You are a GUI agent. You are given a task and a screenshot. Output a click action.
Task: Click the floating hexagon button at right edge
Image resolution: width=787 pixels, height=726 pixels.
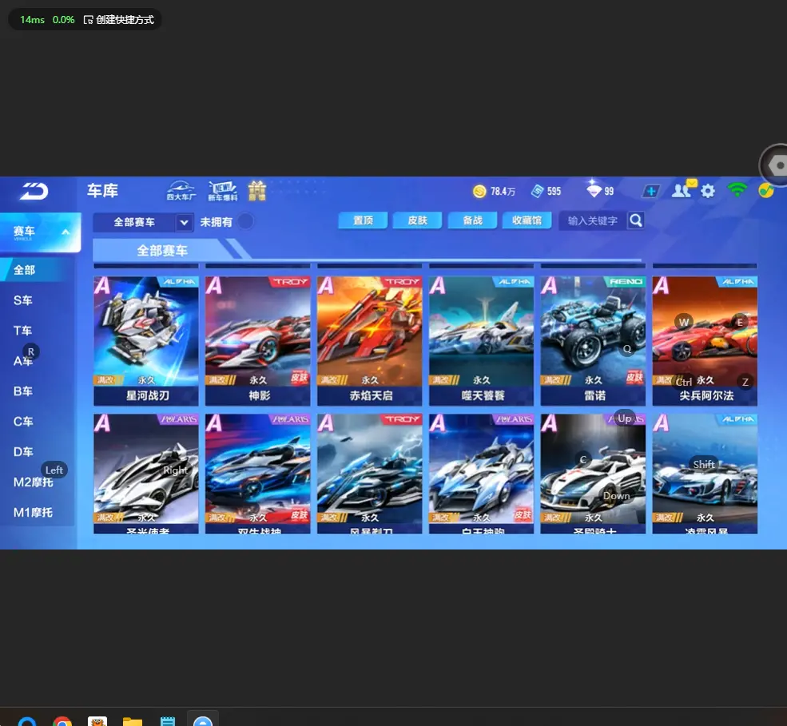pos(776,165)
